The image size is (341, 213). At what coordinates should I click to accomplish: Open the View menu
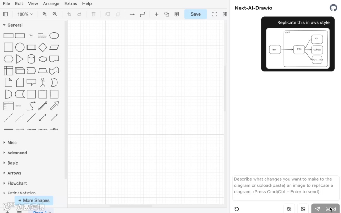[x=33, y=3]
